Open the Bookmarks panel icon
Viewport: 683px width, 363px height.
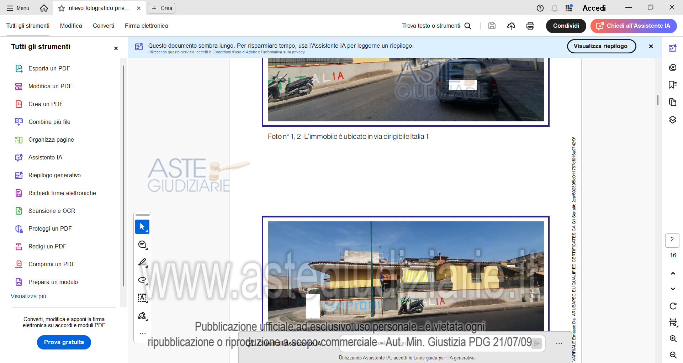[x=672, y=85]
